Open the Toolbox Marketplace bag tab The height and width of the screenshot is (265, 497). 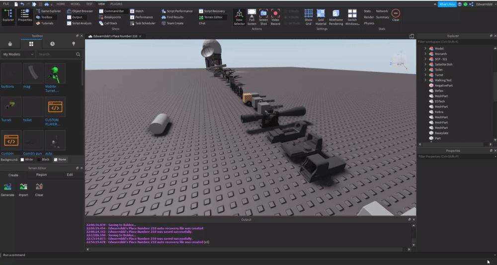pos(10,44)
